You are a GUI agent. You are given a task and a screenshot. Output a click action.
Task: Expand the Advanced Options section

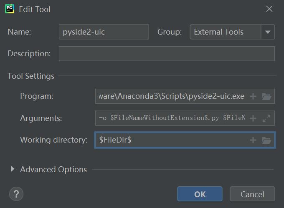(13, 169)
